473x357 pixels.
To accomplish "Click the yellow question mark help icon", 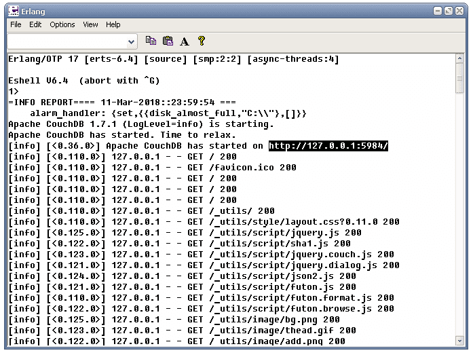I will tap(202, 41).
